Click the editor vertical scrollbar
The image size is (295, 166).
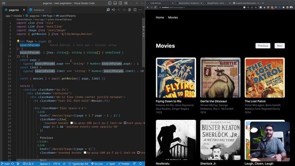pyautogui.click(x=143, y=42)
